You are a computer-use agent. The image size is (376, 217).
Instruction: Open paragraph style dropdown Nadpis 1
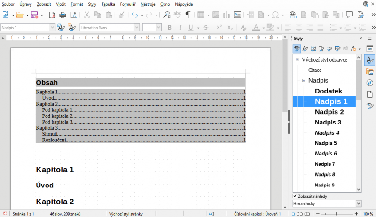click(x=53, y=28)
